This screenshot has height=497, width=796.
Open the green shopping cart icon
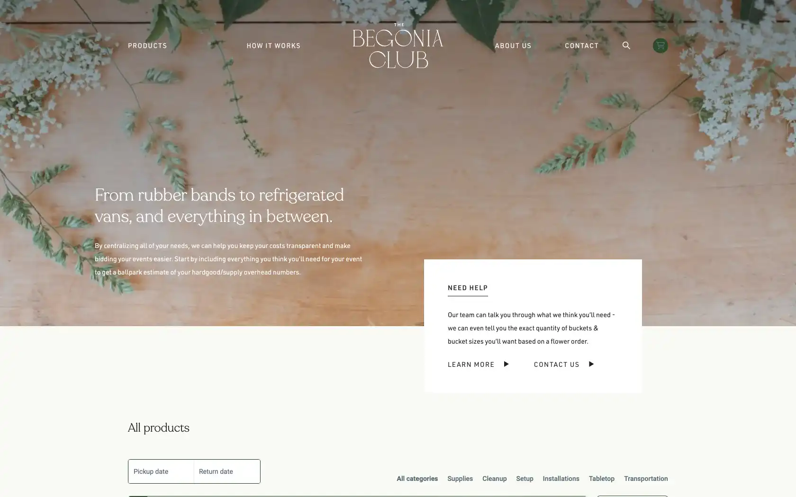pyautogui.click(x=660, y=45)
